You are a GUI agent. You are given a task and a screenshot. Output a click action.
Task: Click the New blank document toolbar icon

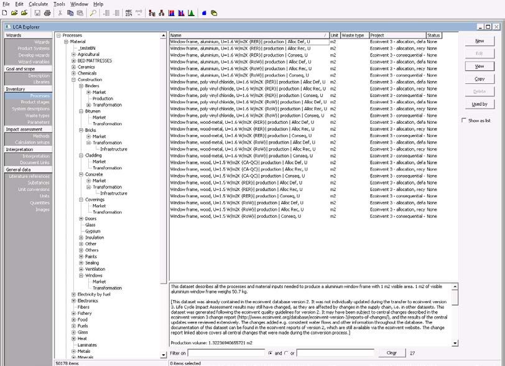(4, 13)
